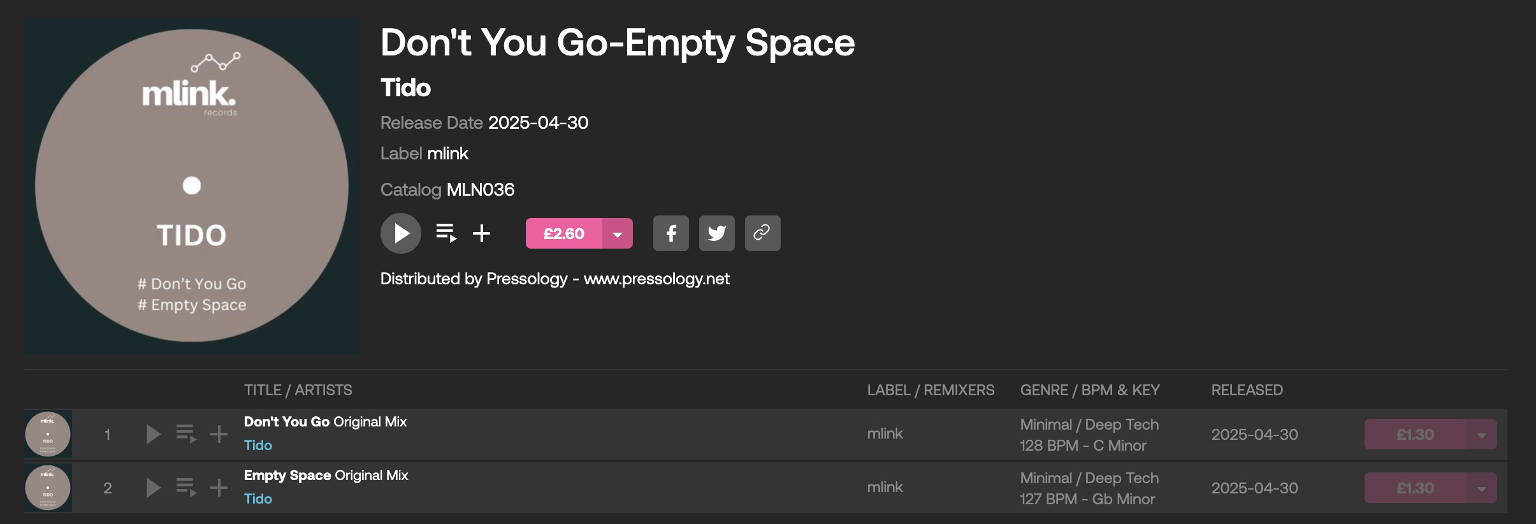This screenshot has height=524, width=1536.
Task: Open the mlink label link in header
Action: pos(447,154)
